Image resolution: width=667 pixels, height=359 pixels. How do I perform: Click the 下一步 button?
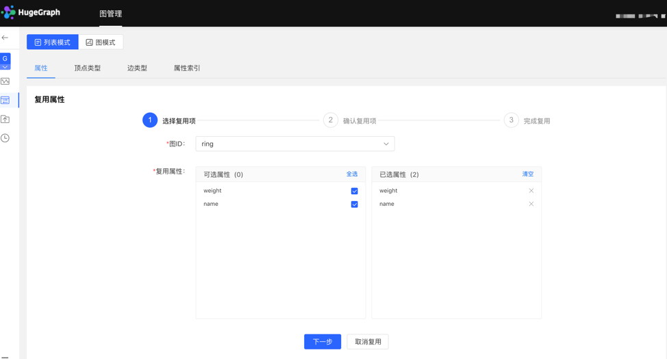pos(323,342)
